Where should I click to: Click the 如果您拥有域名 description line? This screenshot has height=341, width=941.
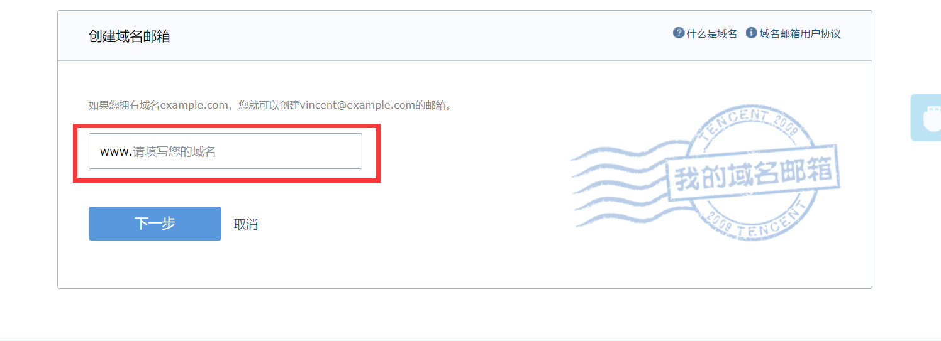pyautogui.click(x=270, y=106)
